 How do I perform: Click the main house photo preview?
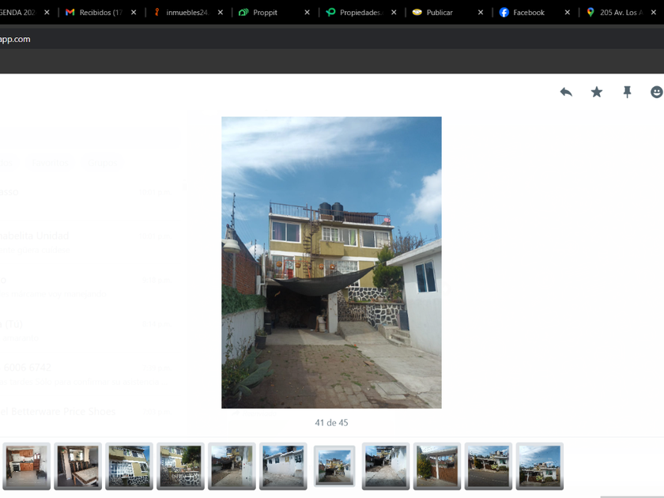click(x=331, y=262)
